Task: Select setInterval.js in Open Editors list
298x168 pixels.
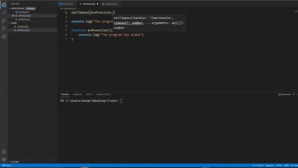Action: (x=24, y=19)
